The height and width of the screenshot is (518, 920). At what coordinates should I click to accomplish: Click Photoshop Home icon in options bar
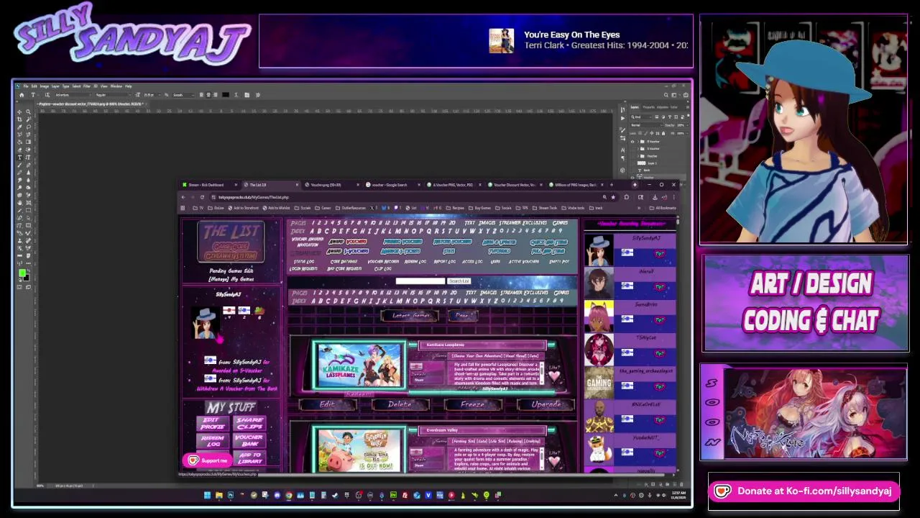point(22,95)
